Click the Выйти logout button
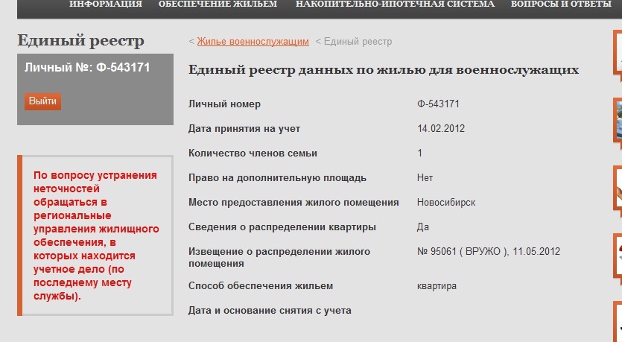This screenshot has width=622, height=342. coord(42,101)
